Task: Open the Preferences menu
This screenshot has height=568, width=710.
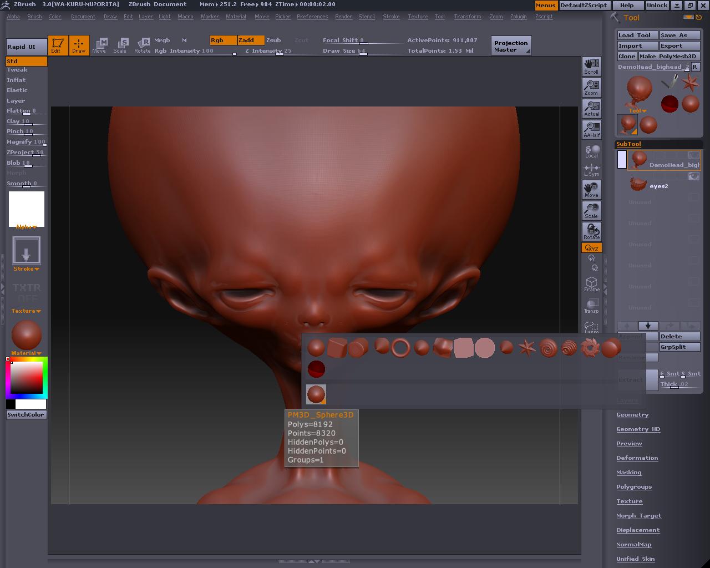Action: tap(312, 17)
